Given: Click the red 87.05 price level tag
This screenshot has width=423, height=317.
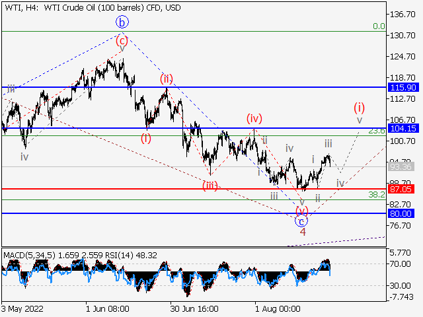Looking at the screenshot, I should [x=401, y=189].
